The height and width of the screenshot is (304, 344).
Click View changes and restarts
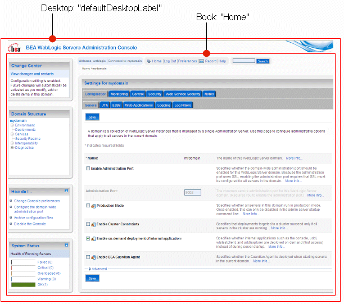pos(32,74)
